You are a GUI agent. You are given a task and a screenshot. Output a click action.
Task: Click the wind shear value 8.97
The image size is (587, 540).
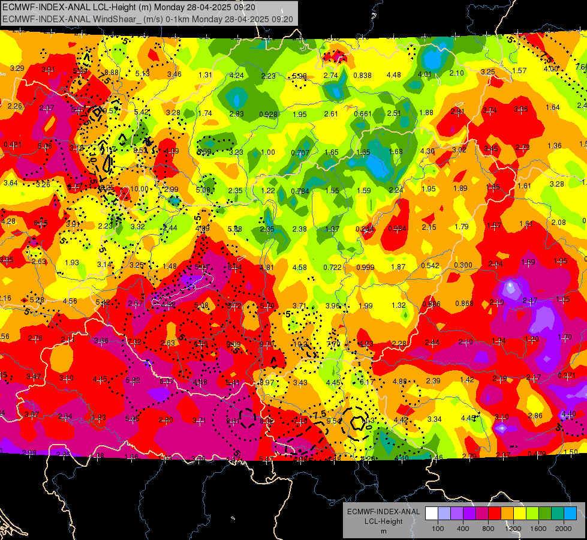[267, 383]
